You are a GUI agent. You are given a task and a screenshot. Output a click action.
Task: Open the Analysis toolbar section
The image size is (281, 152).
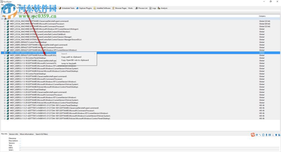[x=162, y=8]
